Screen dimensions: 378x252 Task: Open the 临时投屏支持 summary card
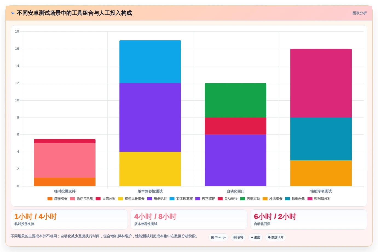(69, 219)
